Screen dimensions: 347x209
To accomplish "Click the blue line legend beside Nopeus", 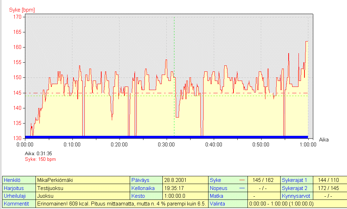I will point(242,188).
